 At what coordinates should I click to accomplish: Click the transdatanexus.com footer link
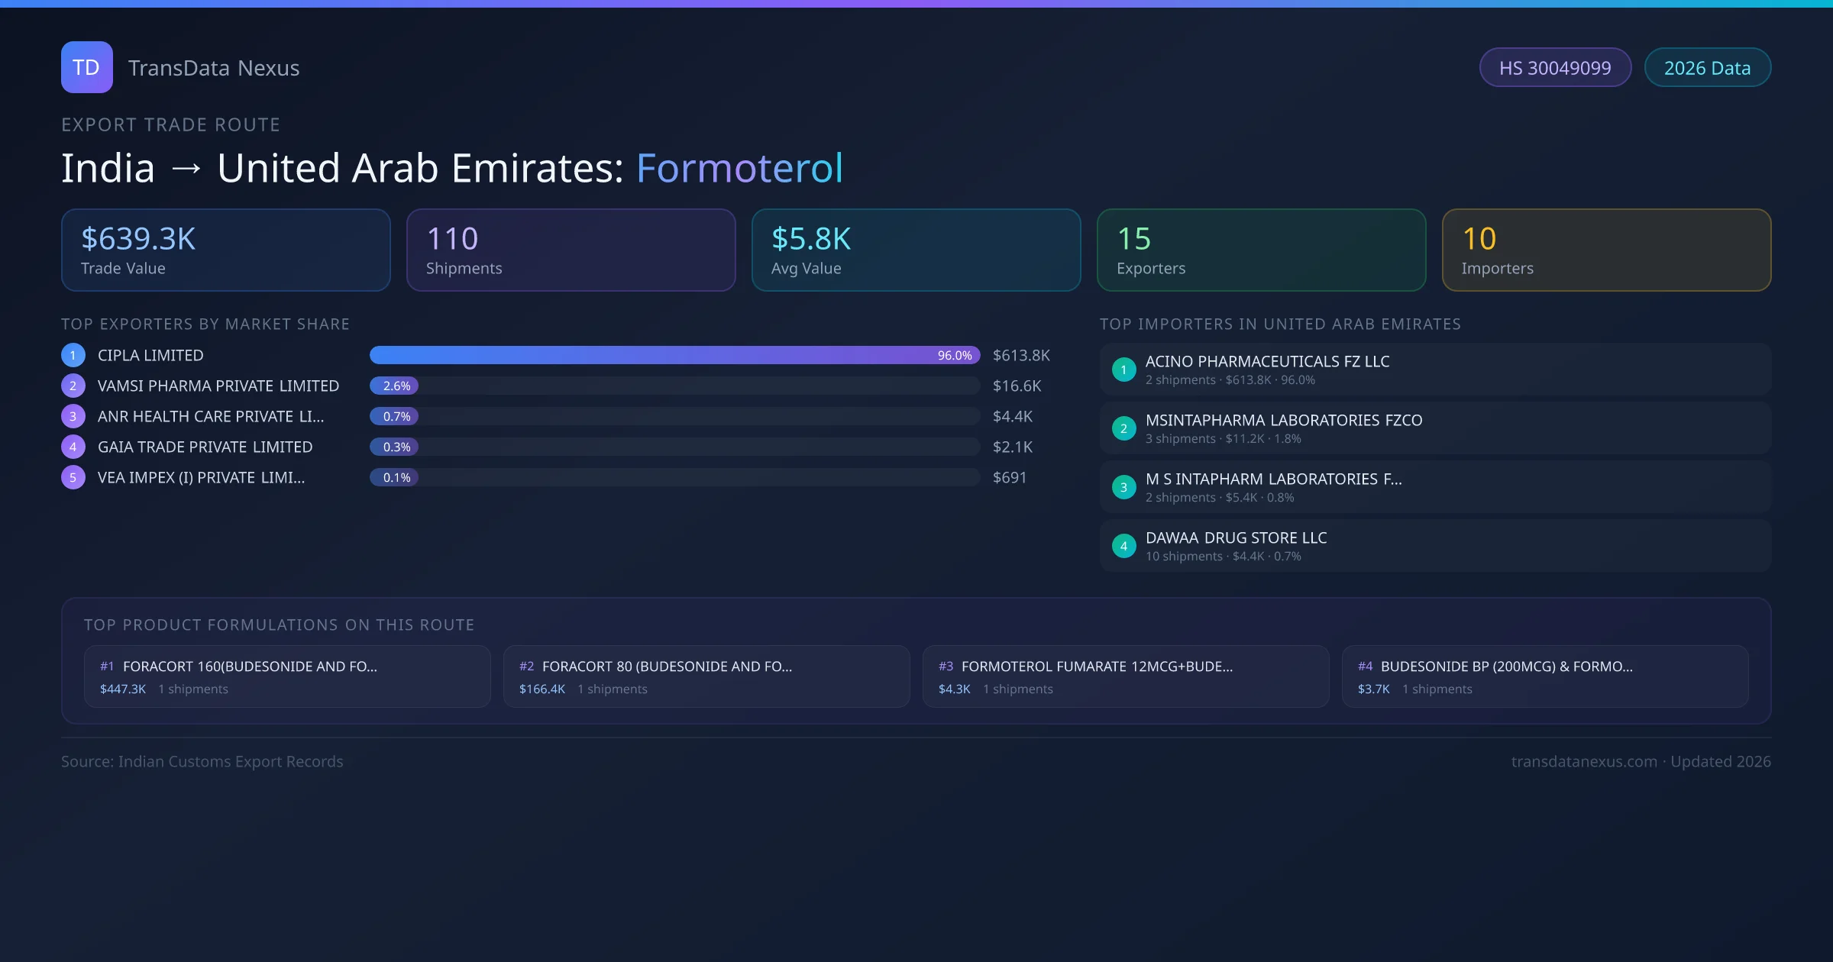click(1584, 761)
